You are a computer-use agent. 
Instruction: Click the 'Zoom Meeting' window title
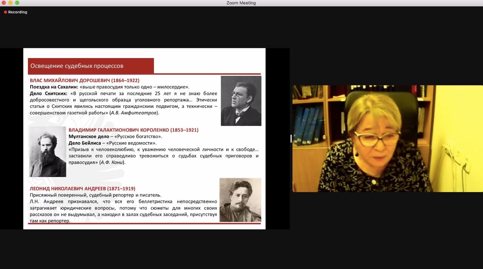pyautogui.click(x=241, y=3)
